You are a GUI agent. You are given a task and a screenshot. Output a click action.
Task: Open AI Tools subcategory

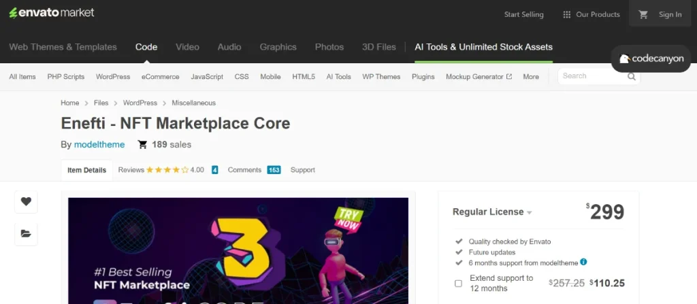[x=339, y=76]
